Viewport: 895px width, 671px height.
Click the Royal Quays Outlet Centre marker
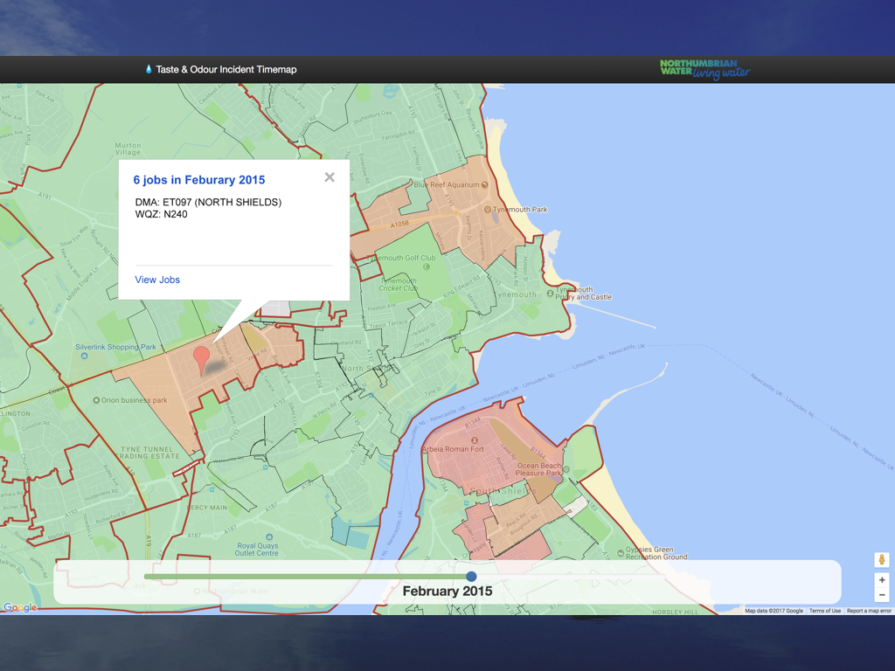pyautogui.click(x=269, y=537)
